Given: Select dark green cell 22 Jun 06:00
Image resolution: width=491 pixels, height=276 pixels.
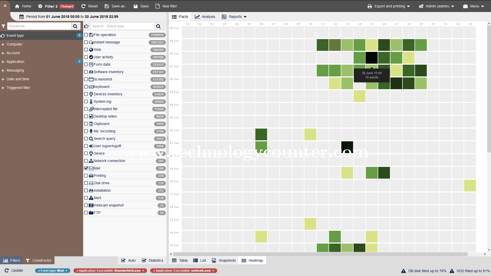Looking at the screenshot, I should [x=261, y=134].
